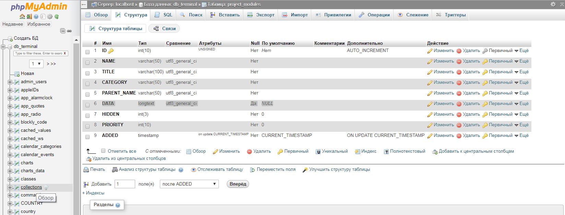Check the checkbox for CATEGORY row
Screen dimensions: 565x215
[87, 84]
